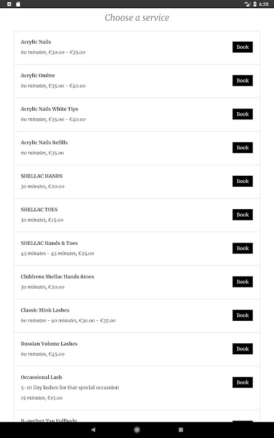Image resolution: width=274 pixels, height=438 pixels.
Task: Book Acrylic Nails White Tips
Action: pyautogui.click(x=242, y=114)
